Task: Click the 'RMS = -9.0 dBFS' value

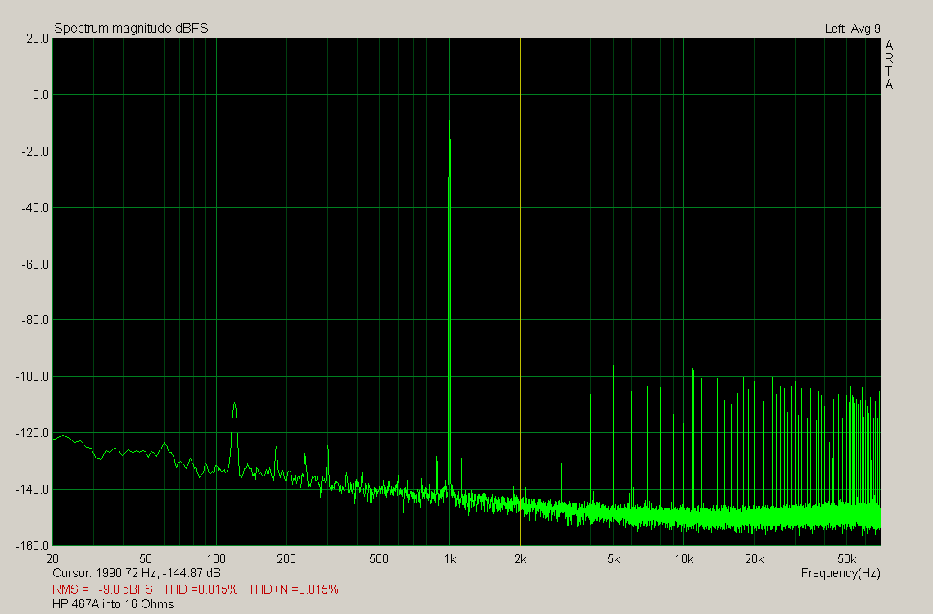Action: (x=102, y=589)
